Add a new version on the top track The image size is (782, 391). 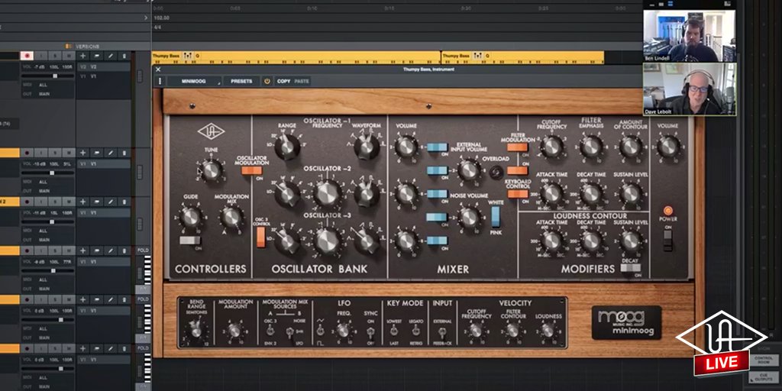pyautogui.click(x=82, y=56)
